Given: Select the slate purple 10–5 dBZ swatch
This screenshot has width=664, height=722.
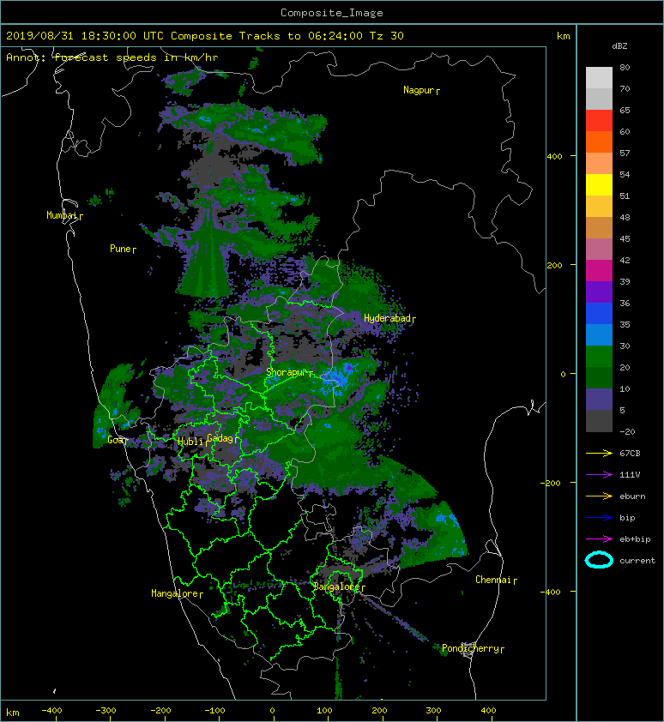Looking at the screenshot, I should pyautogui.click(x=599, y=399).
